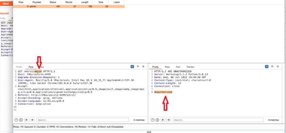The width and height of the screenshot is (286, 133).
Task: Click the 'Upgrade-Insecure-Requests: 1' header line
Action: coord(39,77)
